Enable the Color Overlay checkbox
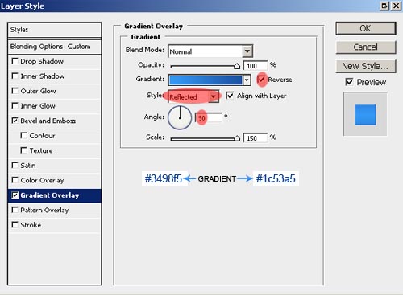Viewport: 403px width, 295px height. (15, 180)
